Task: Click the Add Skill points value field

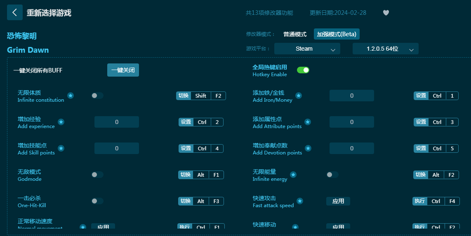Action: (x=117, y=148)
